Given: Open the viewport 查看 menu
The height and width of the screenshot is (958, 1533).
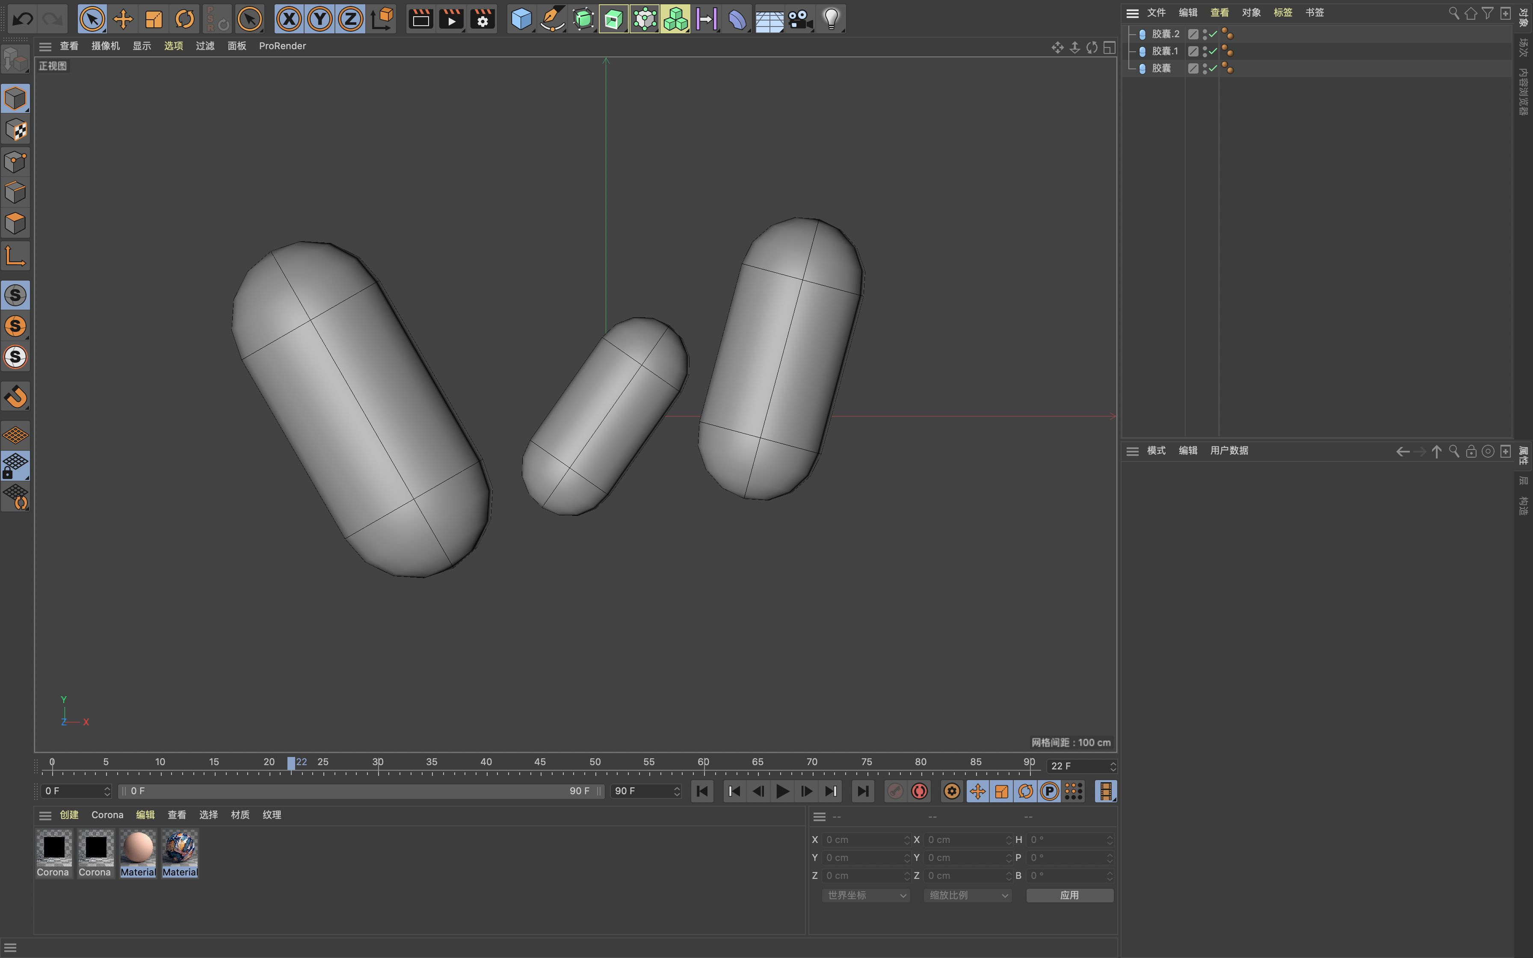Looking at the screenshot, I should [69, 46].
